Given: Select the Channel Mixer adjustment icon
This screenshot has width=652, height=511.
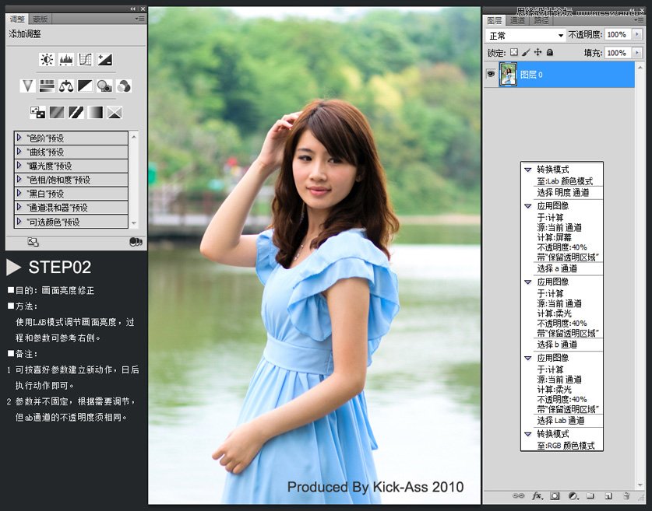Looking at the screenshot, I should pos(123,86).
